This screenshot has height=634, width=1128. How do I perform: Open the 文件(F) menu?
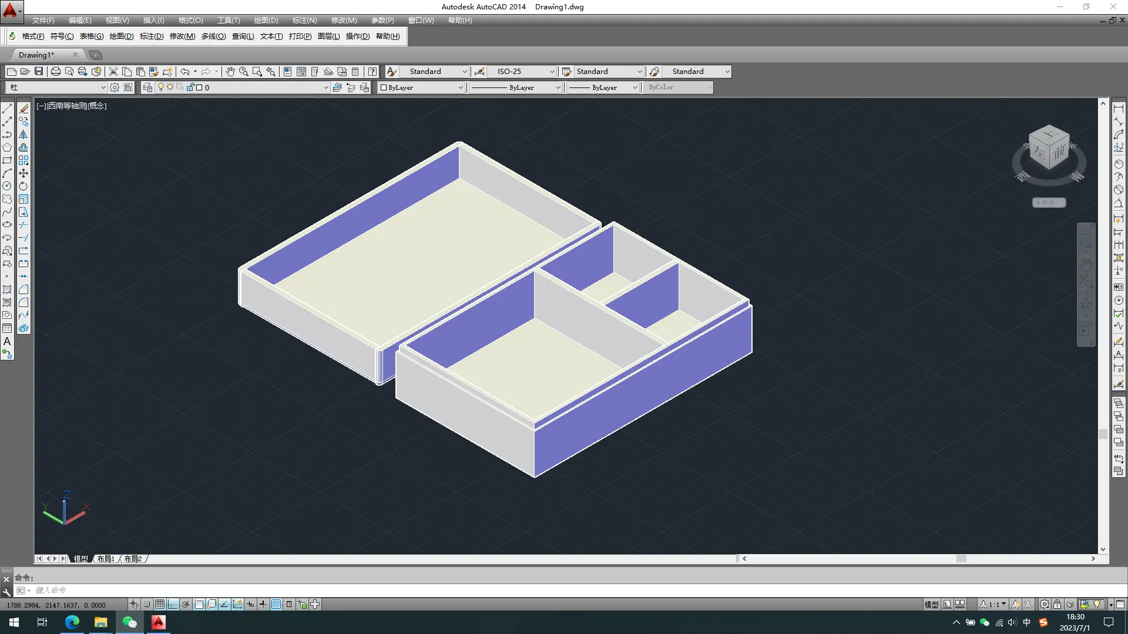pyautogui.click(x=43, y=21)
